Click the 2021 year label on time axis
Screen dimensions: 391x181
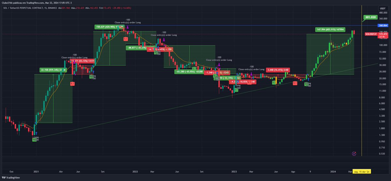click(x=36, y=171)
